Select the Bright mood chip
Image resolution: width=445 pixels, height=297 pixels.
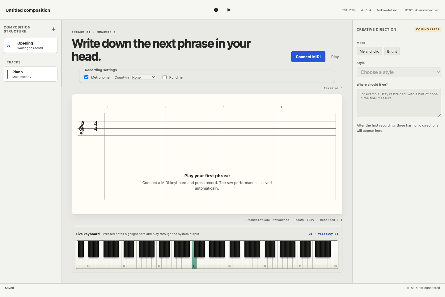coord(392,51)
